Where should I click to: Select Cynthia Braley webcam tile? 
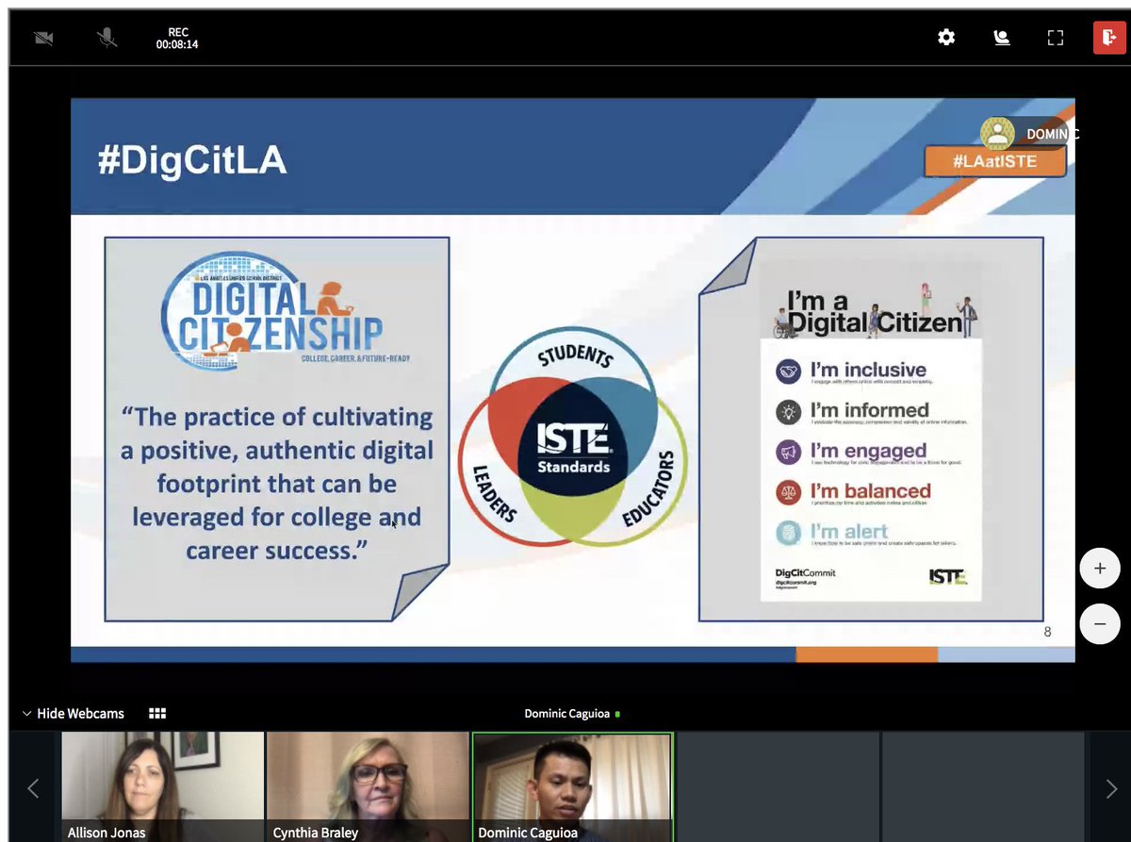tap(368, 786)
